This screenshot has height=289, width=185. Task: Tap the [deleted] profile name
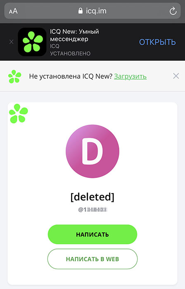tap(92, 197)
